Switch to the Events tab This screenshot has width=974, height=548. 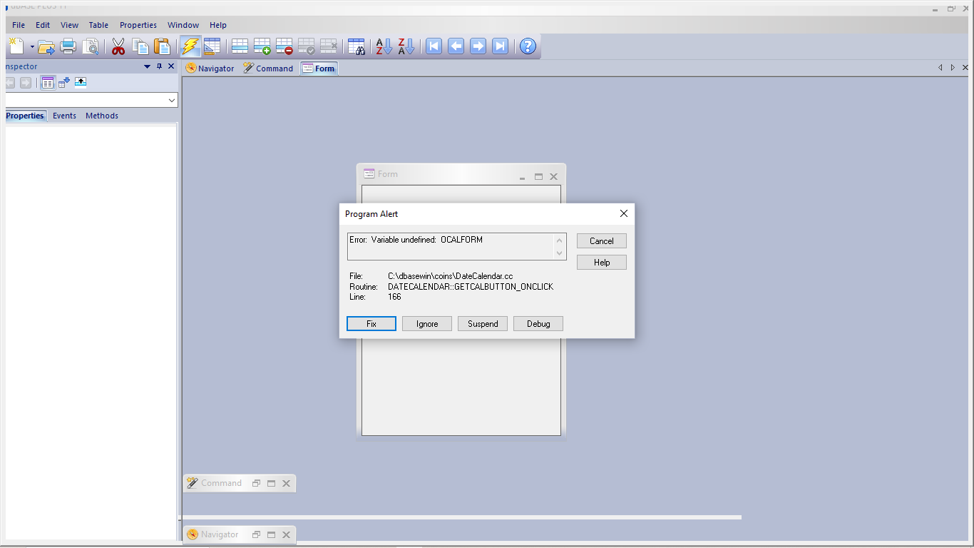click(64, 116)
